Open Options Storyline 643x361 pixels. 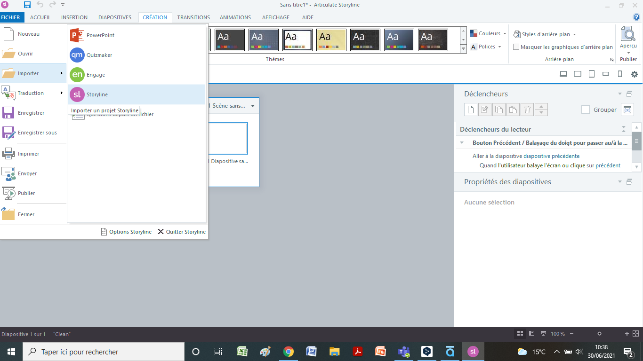[x=126, y=232]
